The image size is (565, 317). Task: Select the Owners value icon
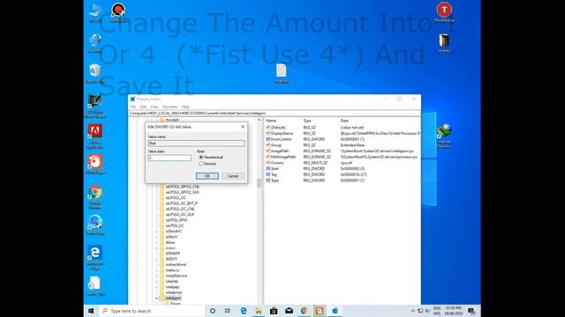(x=268, y=163)
